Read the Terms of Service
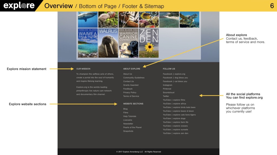The width and height of the screenshot is (277, 155). pos(131,96)
